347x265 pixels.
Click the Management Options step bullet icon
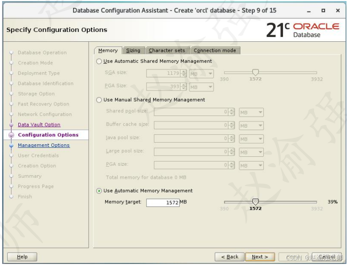pyautogui.click(x=11, y=145)
